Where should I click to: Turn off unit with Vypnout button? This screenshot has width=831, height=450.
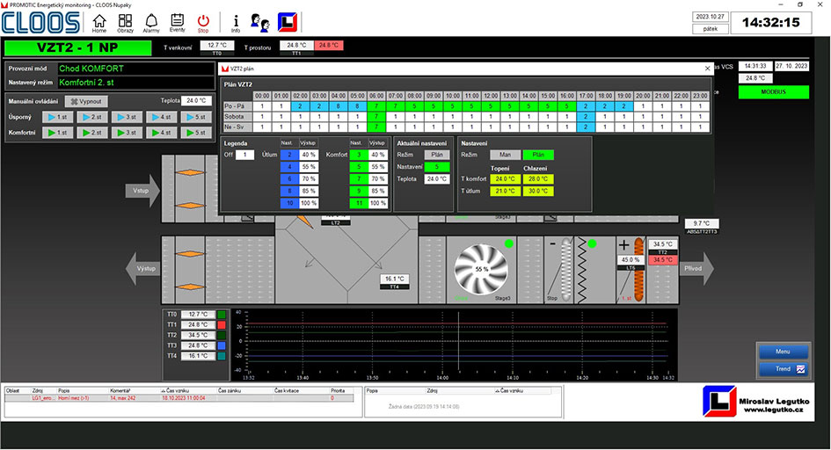click(x=84, y=101)
